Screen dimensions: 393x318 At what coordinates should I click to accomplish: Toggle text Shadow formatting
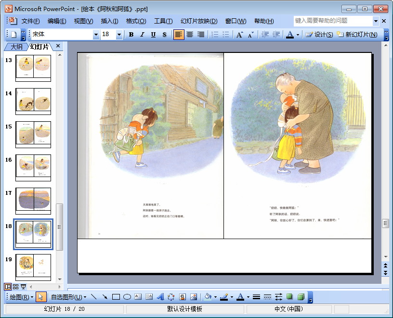[x=164, y=35]
